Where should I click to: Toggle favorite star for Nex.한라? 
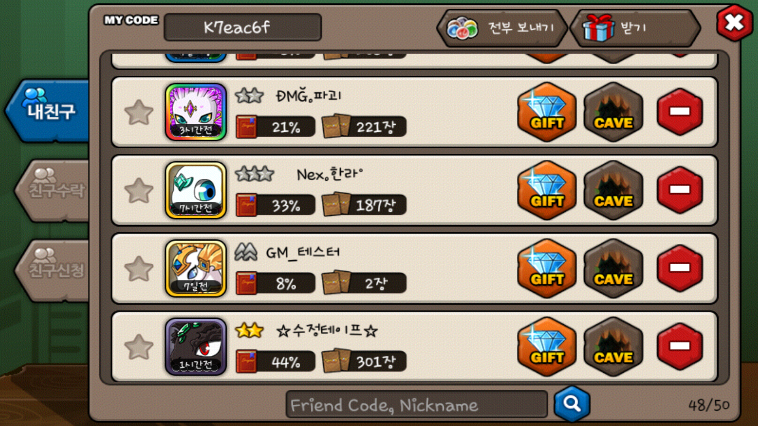point(139,191)
